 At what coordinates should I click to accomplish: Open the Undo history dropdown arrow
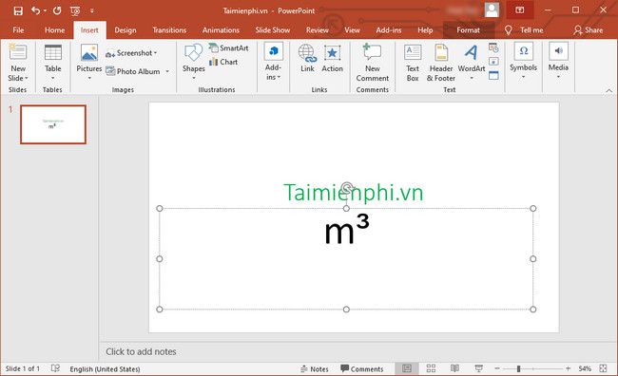pyautogui.click(x=45, y=10)
